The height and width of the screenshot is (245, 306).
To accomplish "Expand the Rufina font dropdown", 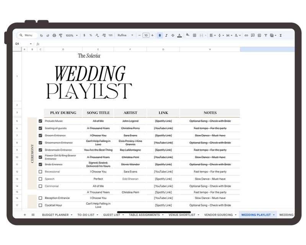I will point(125,35).
